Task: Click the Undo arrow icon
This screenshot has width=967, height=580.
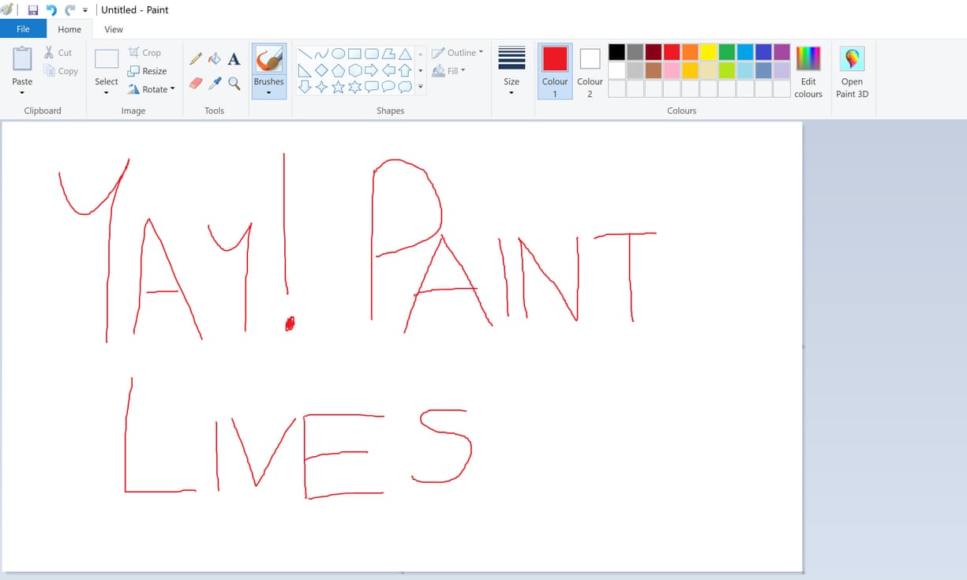Action: click(x=51, y=10)
